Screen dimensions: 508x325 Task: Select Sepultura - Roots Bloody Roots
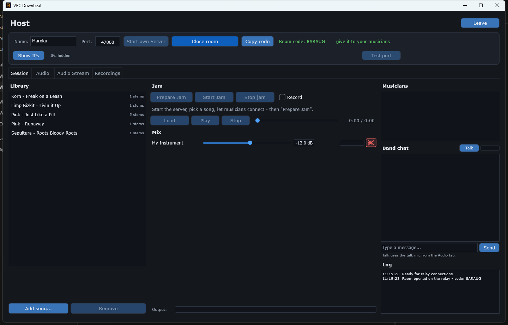pos(77,133)
